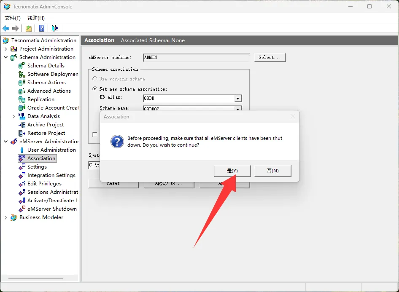Click the tree panel horizontal scrollbar
The width and height of the screenshot is (399, 292).
[x=35, y=278]
